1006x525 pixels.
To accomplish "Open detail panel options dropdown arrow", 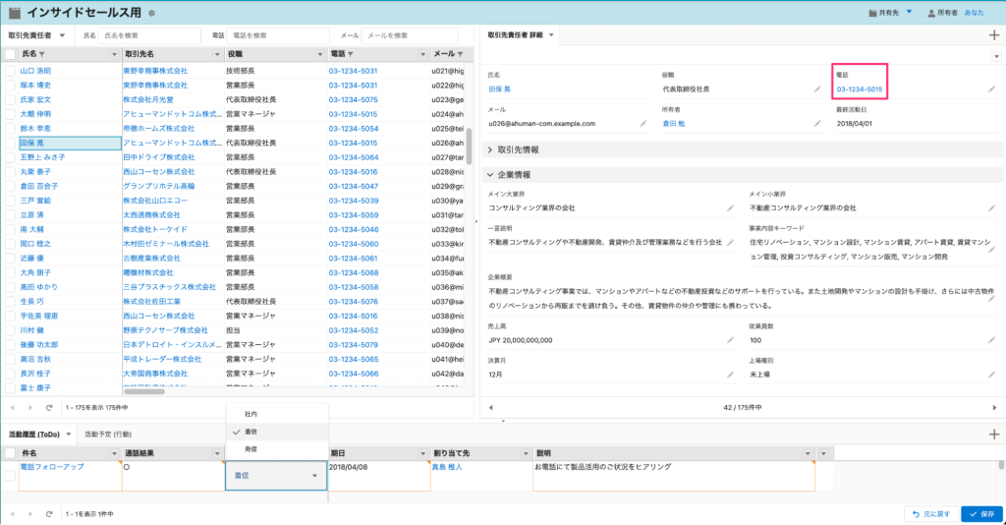I will pos(996,56).
